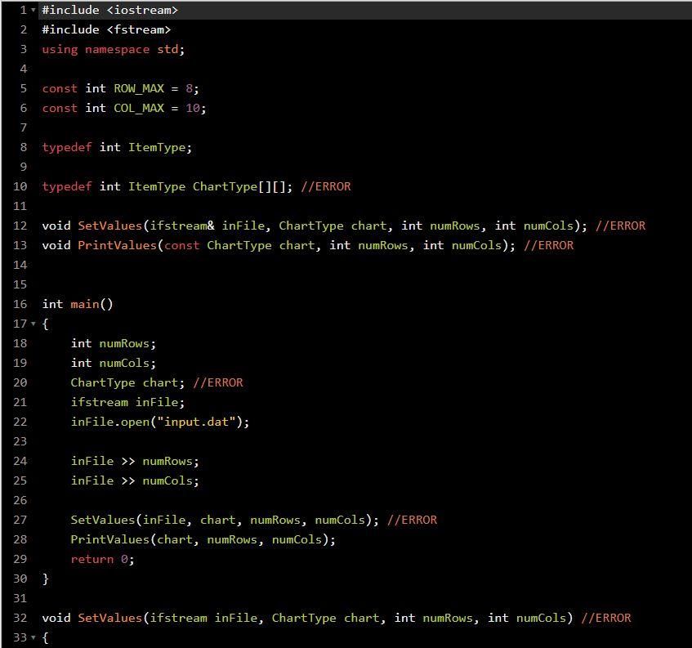The image size is (692, 648).
Task: Click 'ifstream inFile;' on line 21
Action: pyautogui.click(x=128, y=402)
